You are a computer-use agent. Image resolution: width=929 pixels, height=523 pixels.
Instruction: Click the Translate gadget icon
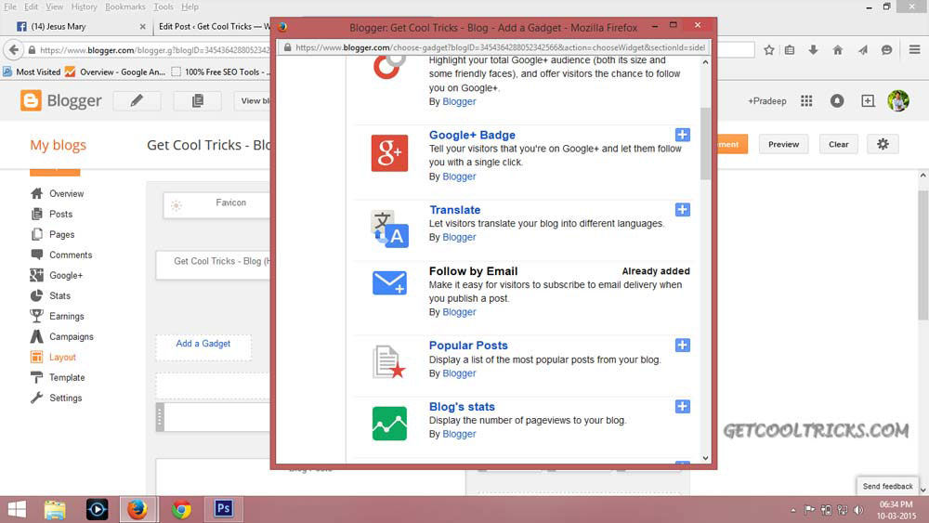click(389, 229)
